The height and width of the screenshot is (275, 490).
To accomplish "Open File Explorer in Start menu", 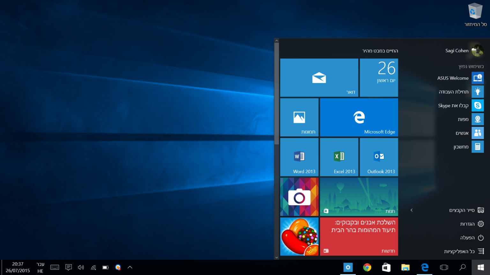I will coord(466,210).
